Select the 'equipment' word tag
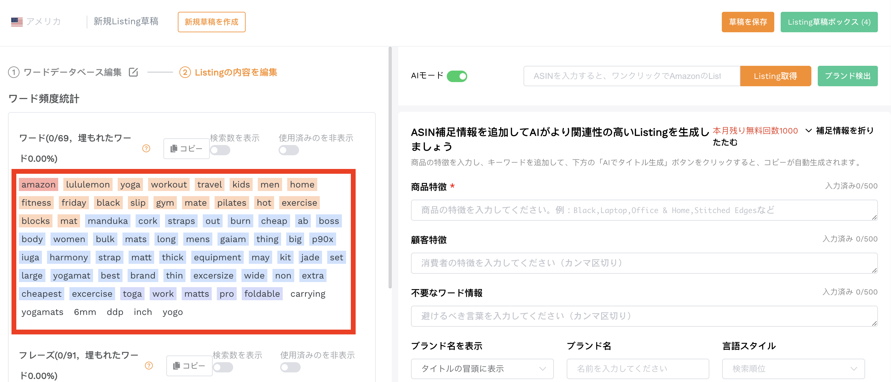Viewport: 891px width, 382px height. tap(217, 257)
